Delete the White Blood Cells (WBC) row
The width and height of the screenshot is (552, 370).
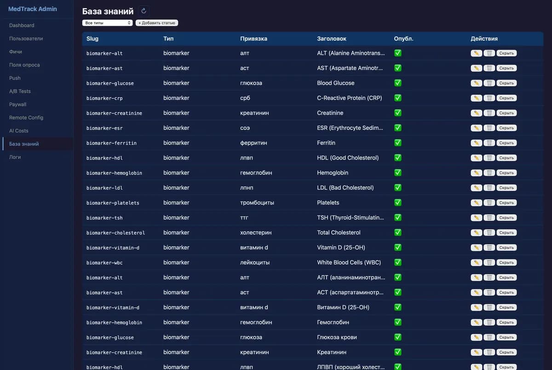tap(489, 263)
